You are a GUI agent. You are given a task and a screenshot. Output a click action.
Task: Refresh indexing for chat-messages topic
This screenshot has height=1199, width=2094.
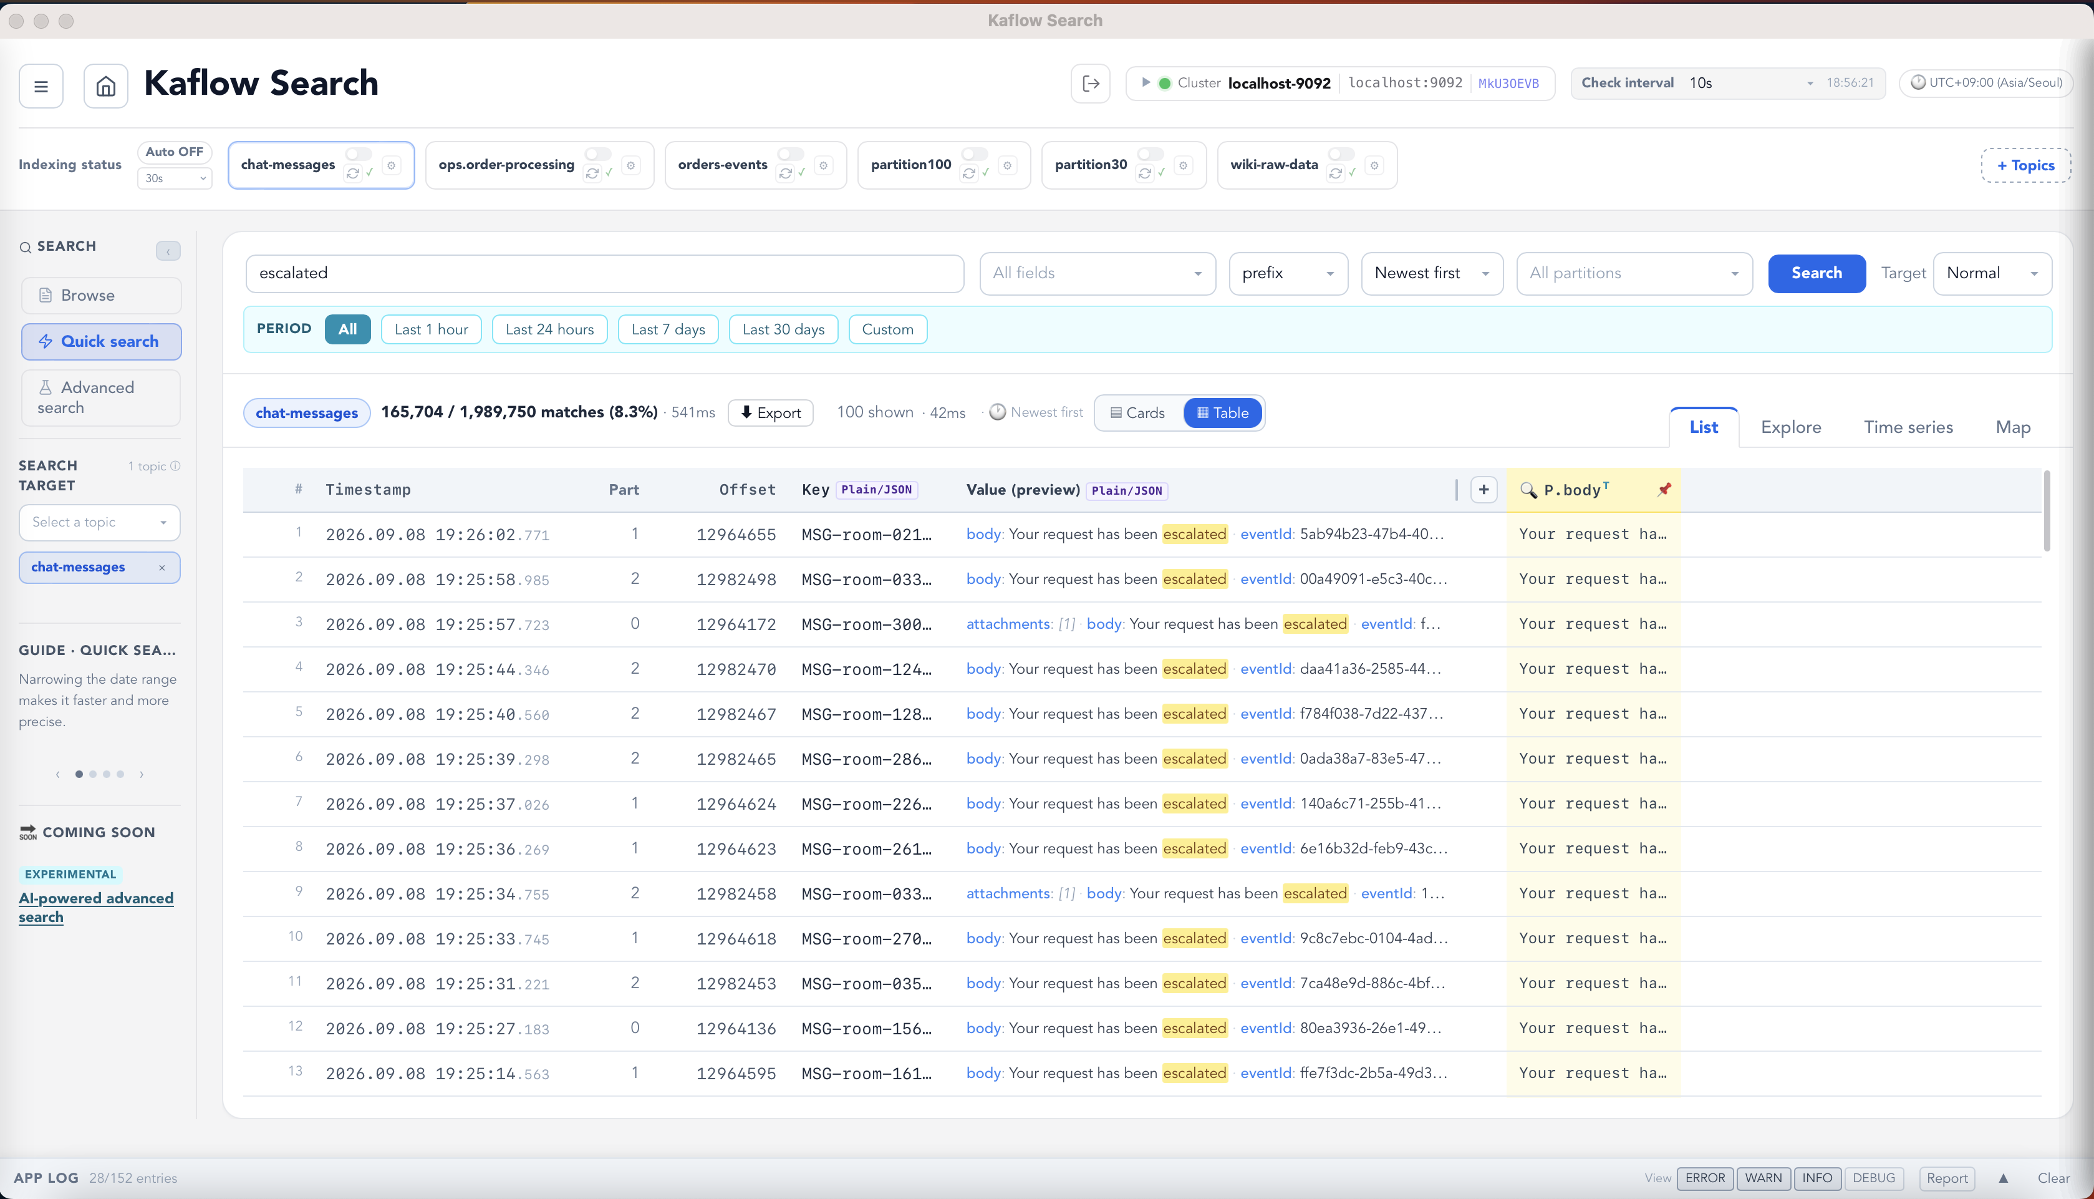353,173
